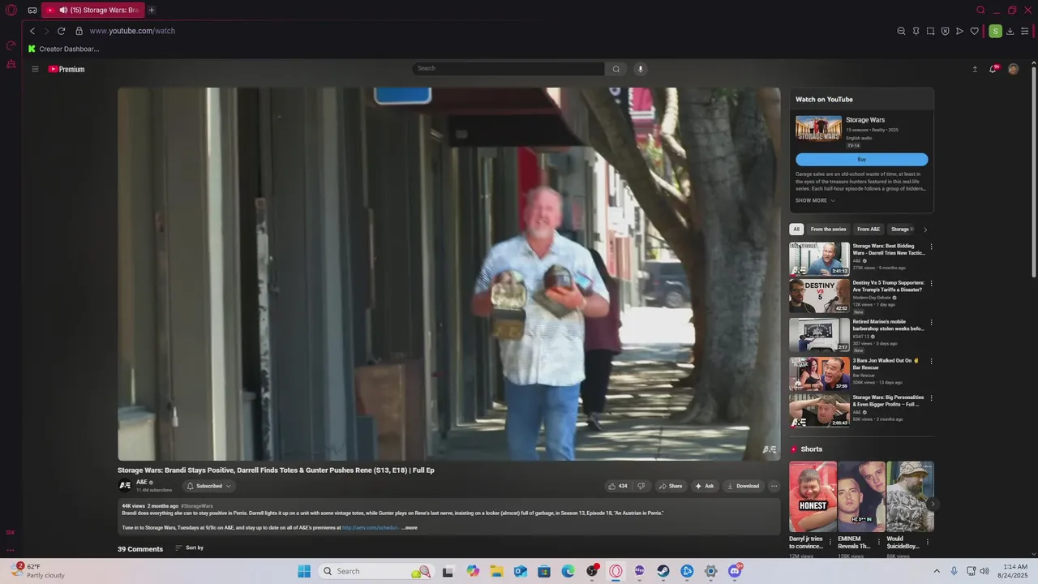The width and height of the screenshot is (1038, 584).
Task: Select From A&E filter chip
Action: coord(869,230)
